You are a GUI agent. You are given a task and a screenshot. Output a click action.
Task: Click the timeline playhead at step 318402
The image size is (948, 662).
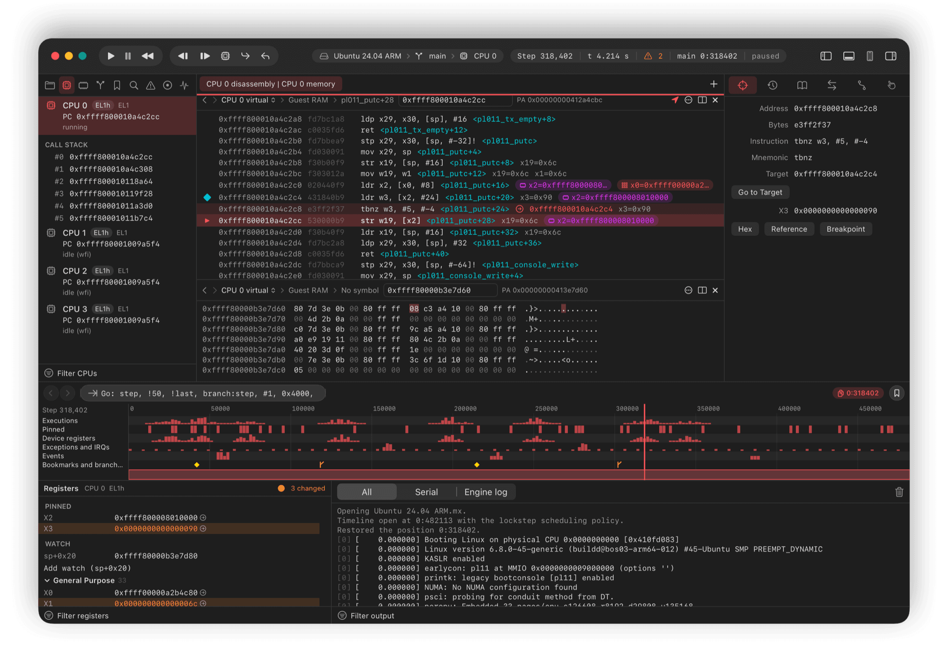[x=645, y=441]
